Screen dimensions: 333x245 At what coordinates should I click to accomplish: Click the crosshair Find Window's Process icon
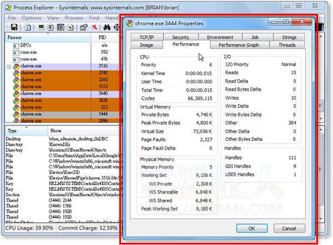(x=117, y=27)
